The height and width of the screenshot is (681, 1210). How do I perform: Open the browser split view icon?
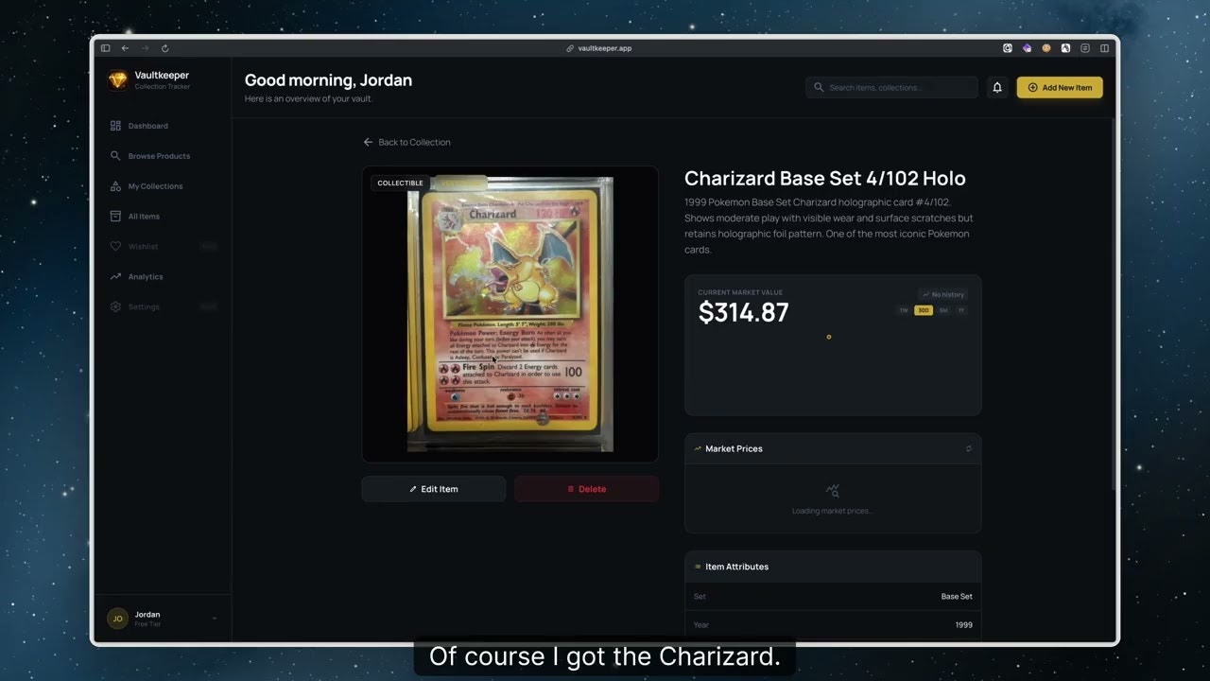1104,48
